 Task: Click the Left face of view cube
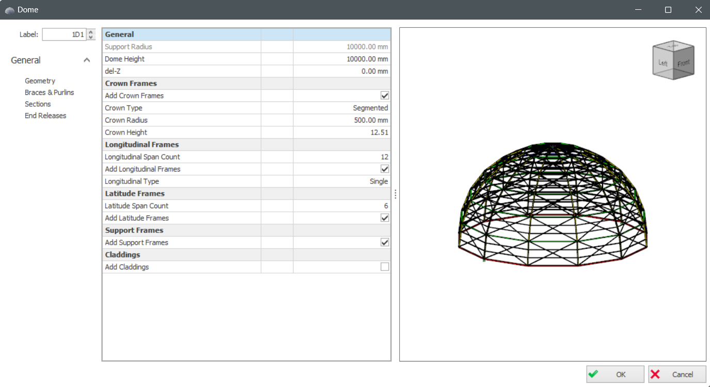tap(663, 63)
